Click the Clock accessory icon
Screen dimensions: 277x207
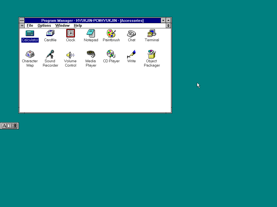(71, 33)
